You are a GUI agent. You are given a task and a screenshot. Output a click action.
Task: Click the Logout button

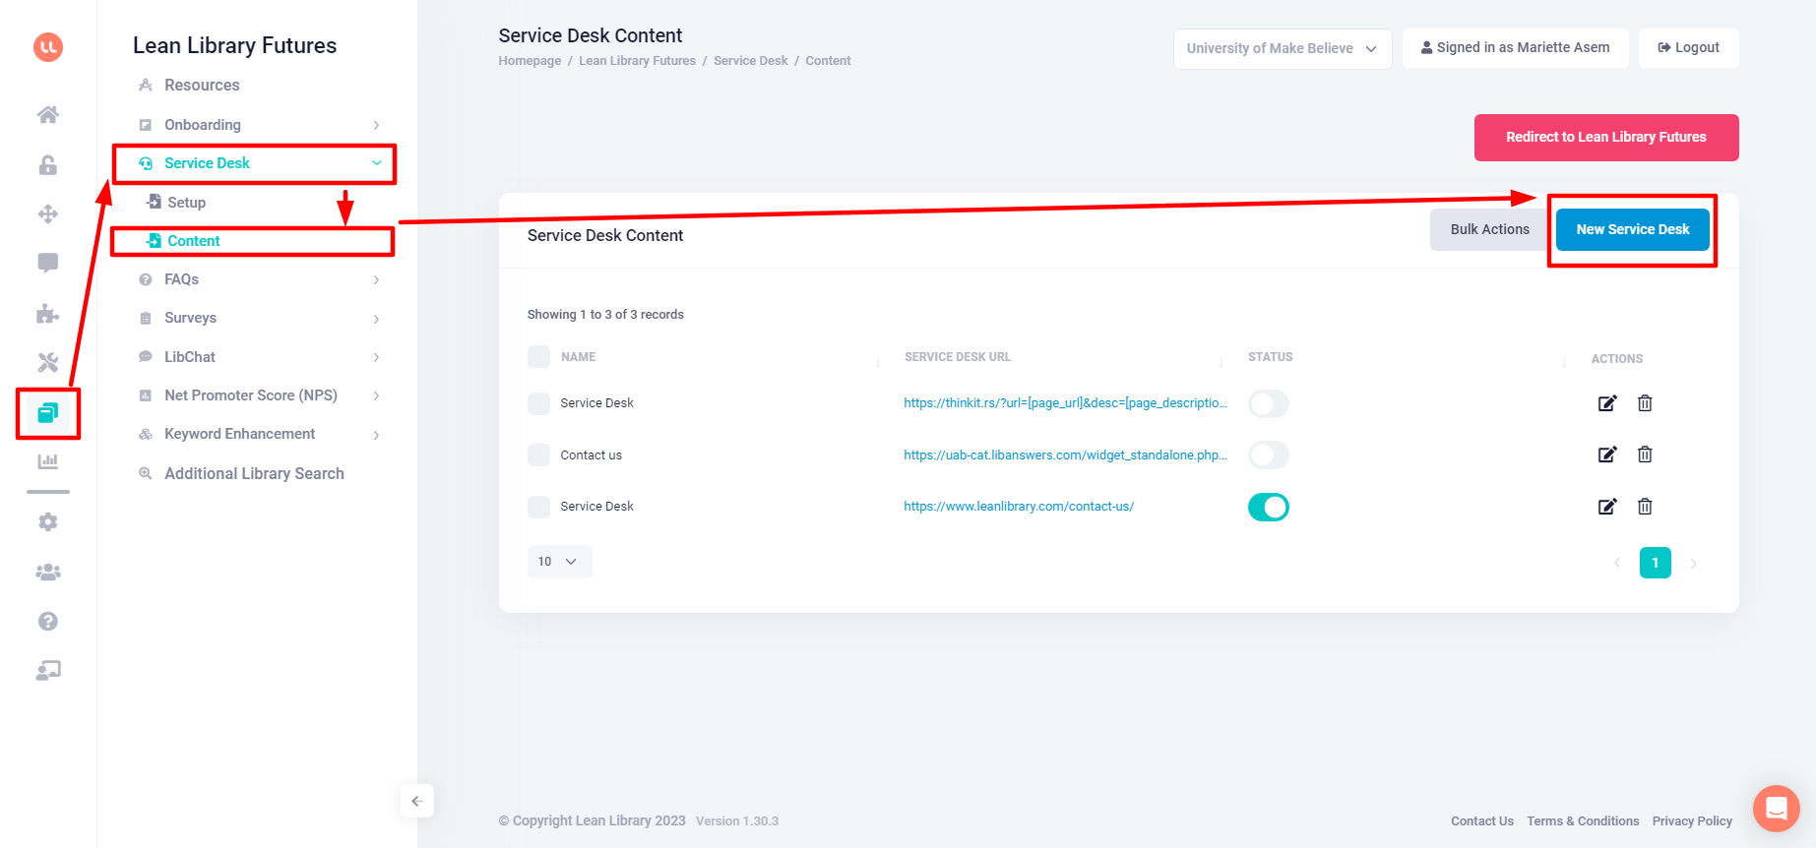coord(1688,48)
